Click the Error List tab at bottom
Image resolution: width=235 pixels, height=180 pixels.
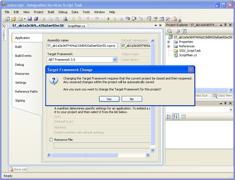pos(18,169)
